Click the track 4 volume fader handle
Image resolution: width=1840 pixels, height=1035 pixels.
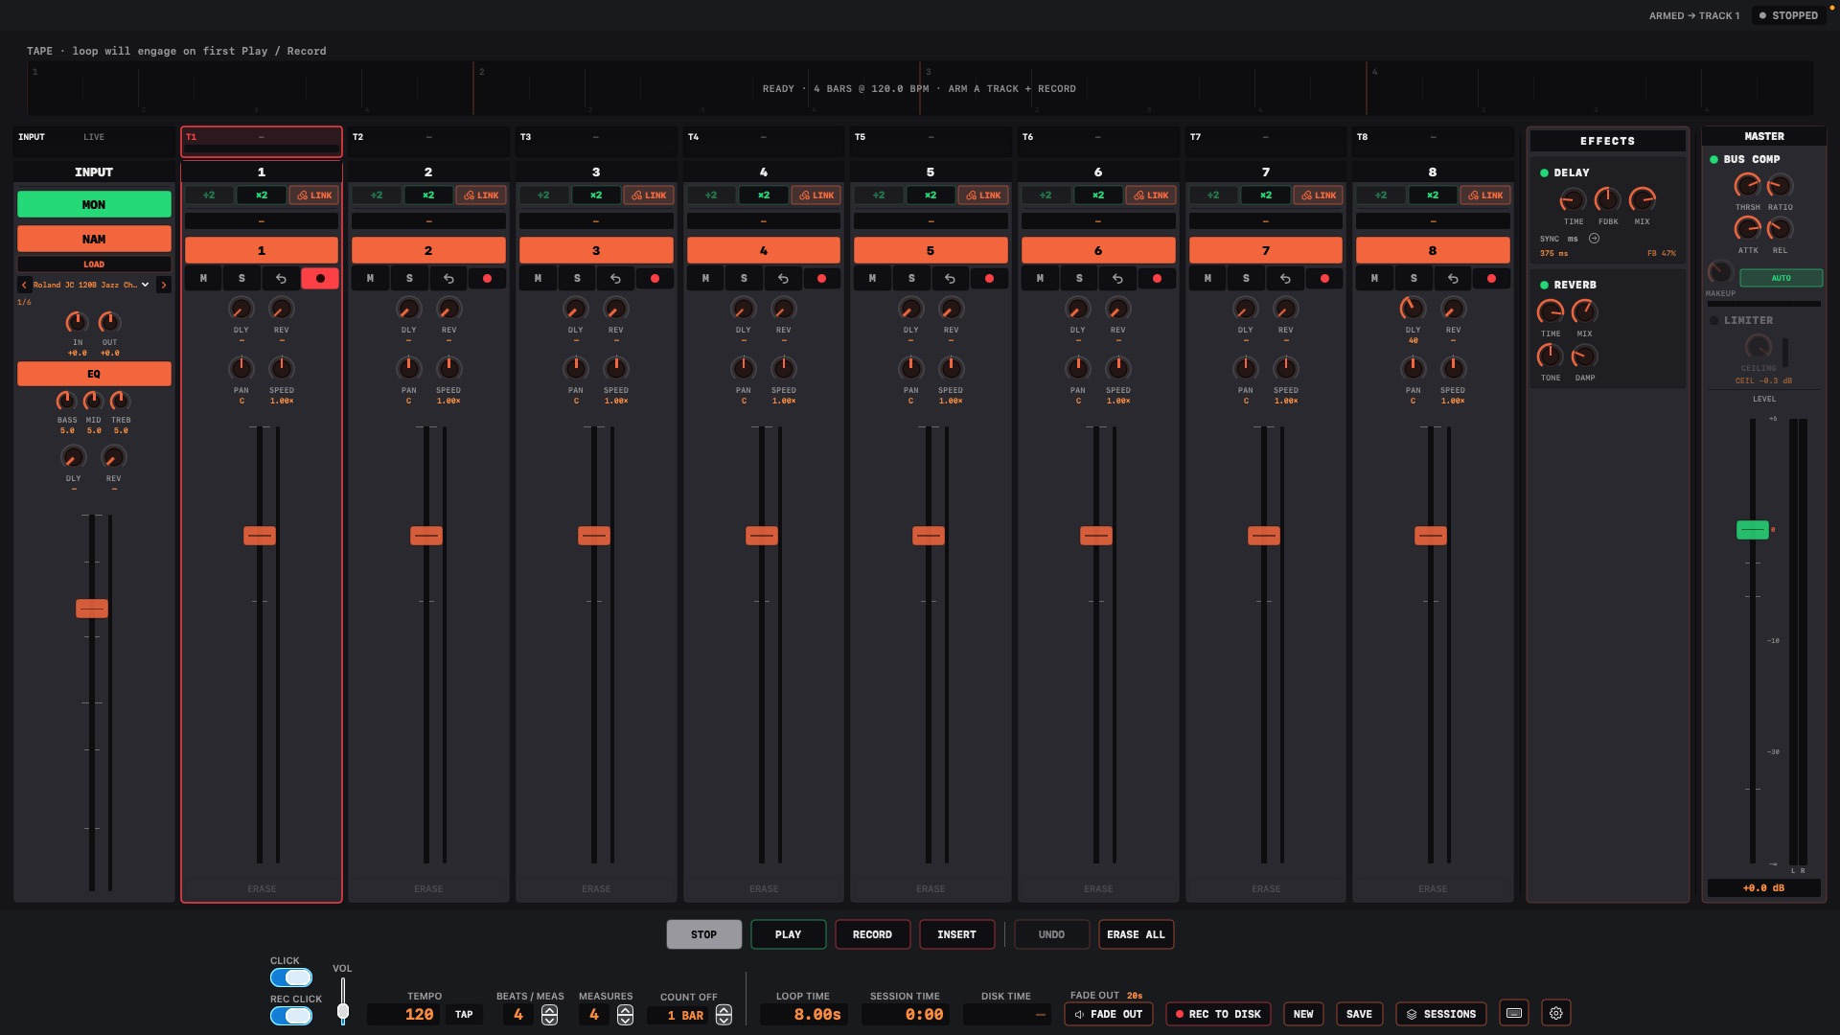762,536
